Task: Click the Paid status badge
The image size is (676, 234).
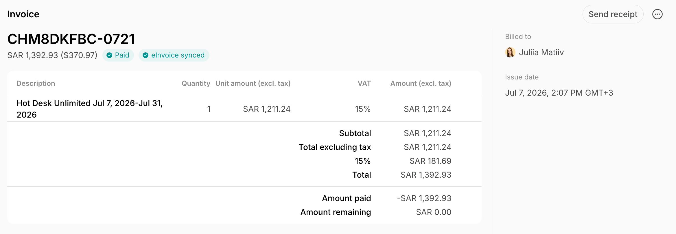Action: [118, 55]
